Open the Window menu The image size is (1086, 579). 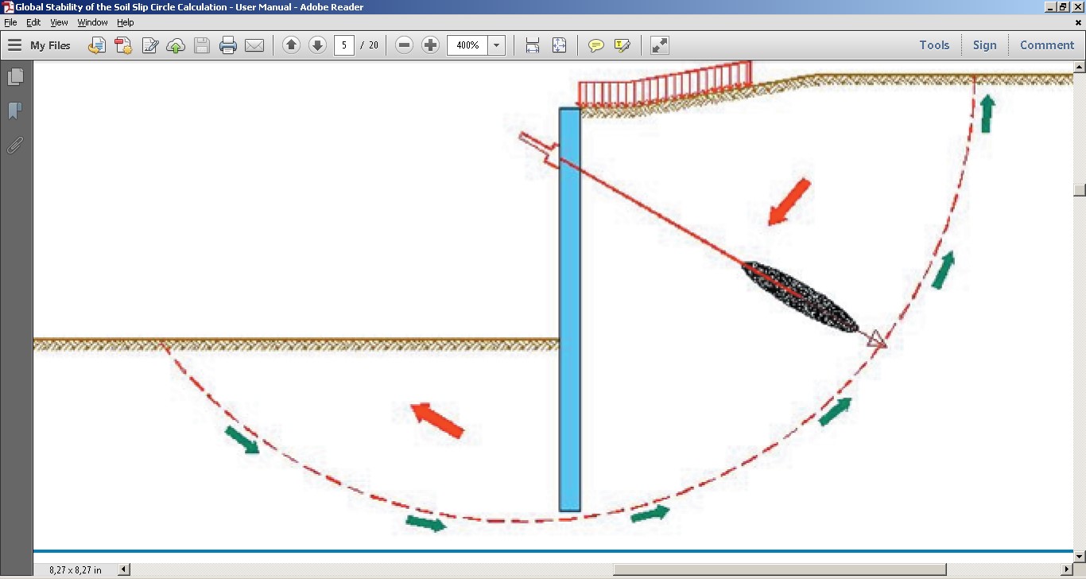92,22
